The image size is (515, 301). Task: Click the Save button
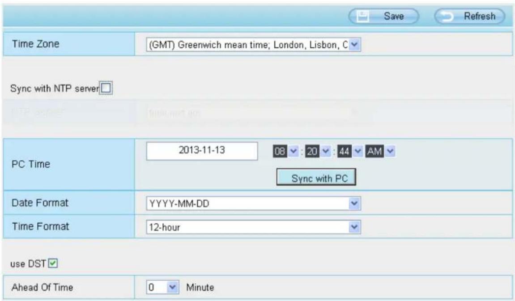point(383,16)
